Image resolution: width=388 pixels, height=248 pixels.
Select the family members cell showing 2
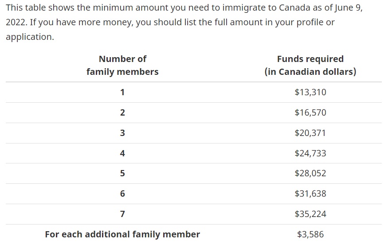pyautogui.click(x=122, y=112)
